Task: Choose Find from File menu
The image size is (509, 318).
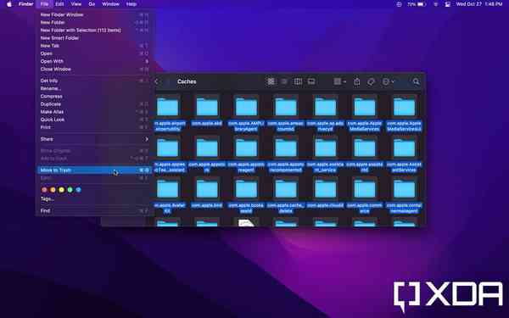Action: click(94, 210)
